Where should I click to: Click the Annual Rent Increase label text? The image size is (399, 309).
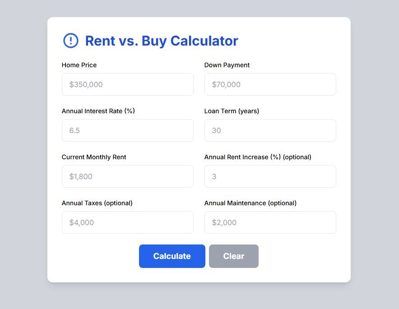pyautogui.click(x=258, y=157)
